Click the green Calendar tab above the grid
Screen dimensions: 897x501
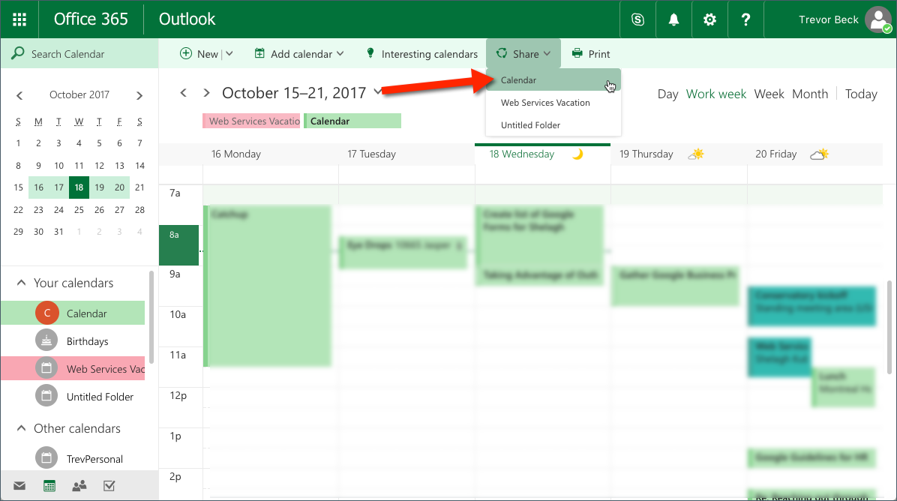click(352, 121)
